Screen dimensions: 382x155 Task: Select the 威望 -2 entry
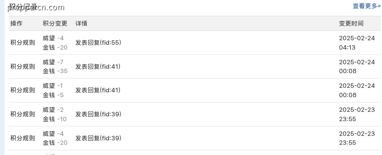pyautogui.click(x=53, y=110)
